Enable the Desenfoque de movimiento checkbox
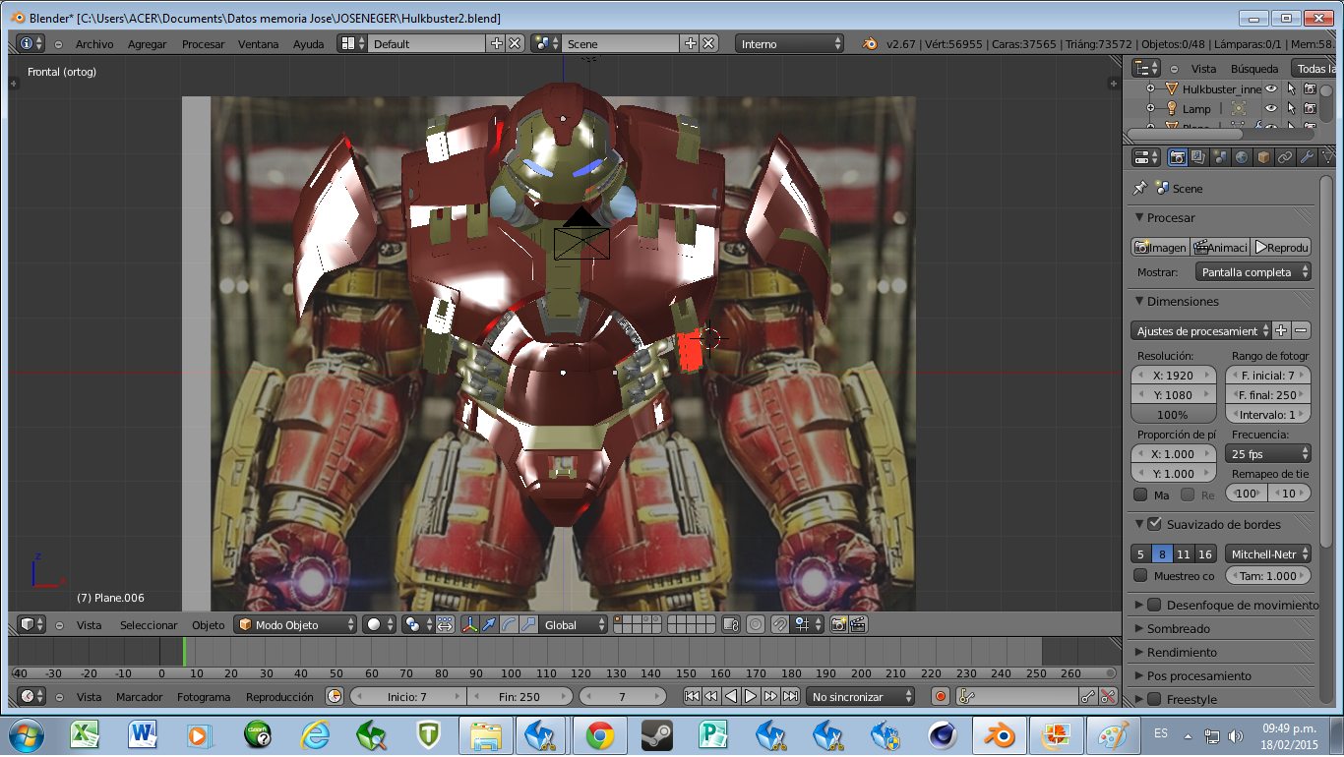The height and width of the screenshot is (757, 1344). tap(1155, 605)
